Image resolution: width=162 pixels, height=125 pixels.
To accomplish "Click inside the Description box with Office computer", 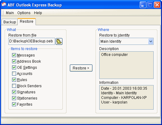I will [x=126, y=65].
